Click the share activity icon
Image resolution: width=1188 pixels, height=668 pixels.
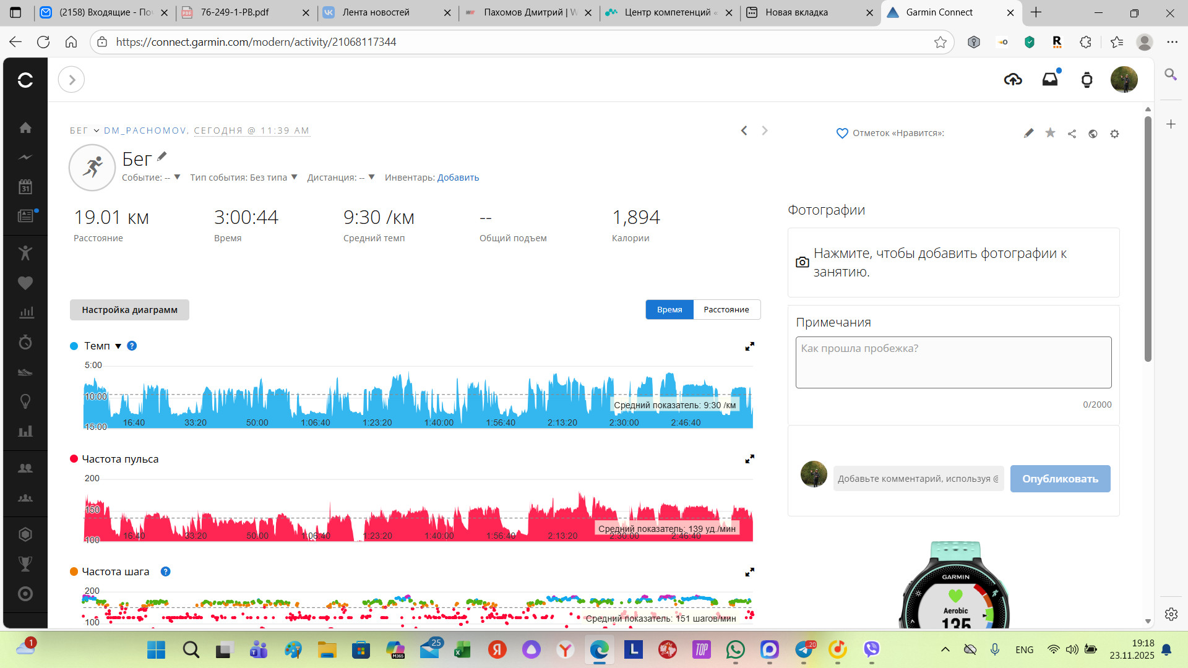pos(1072,134)
